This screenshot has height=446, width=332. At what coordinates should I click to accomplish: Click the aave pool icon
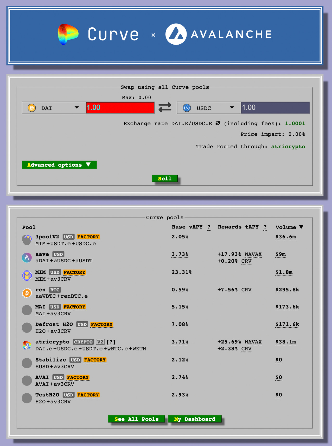pyautogui.click(x=27, y=258)
